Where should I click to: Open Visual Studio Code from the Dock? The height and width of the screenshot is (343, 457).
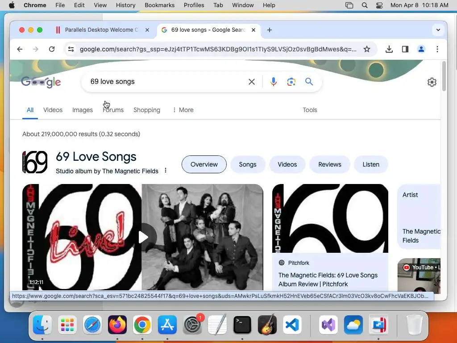292,325
